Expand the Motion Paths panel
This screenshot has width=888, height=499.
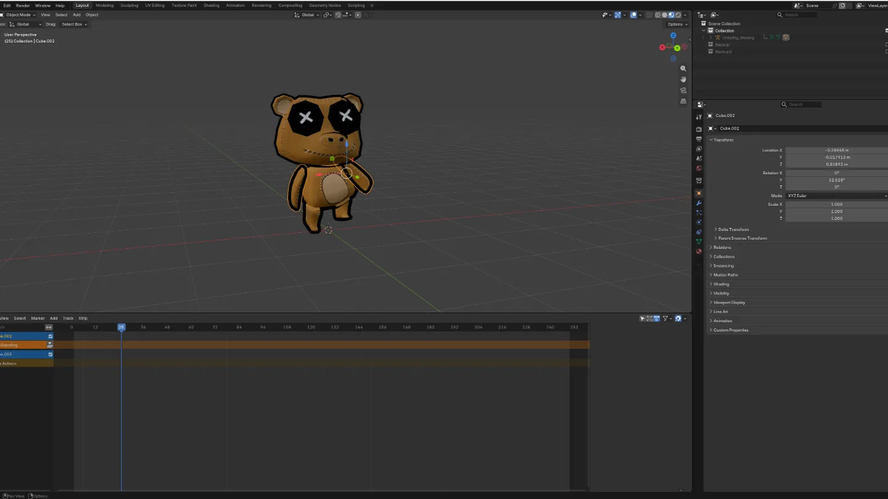click(x=711, y=275)
